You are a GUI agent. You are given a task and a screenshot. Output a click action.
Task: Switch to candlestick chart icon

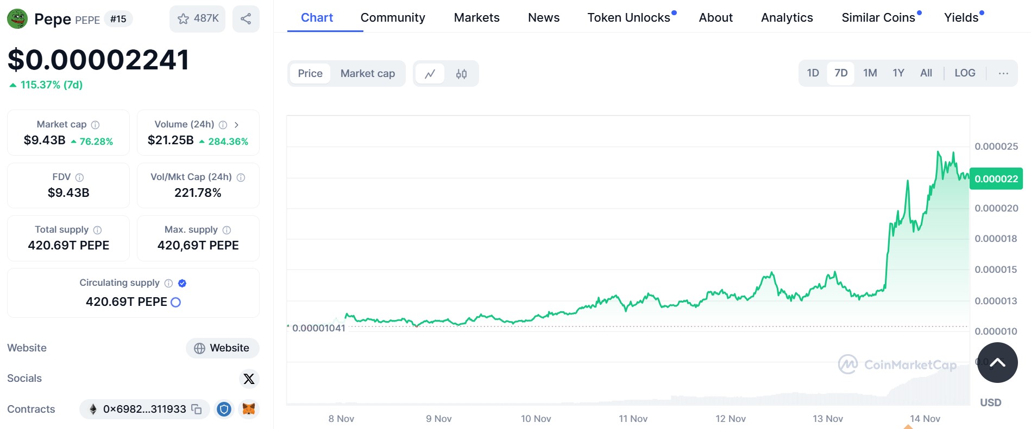tap(461, 74)
